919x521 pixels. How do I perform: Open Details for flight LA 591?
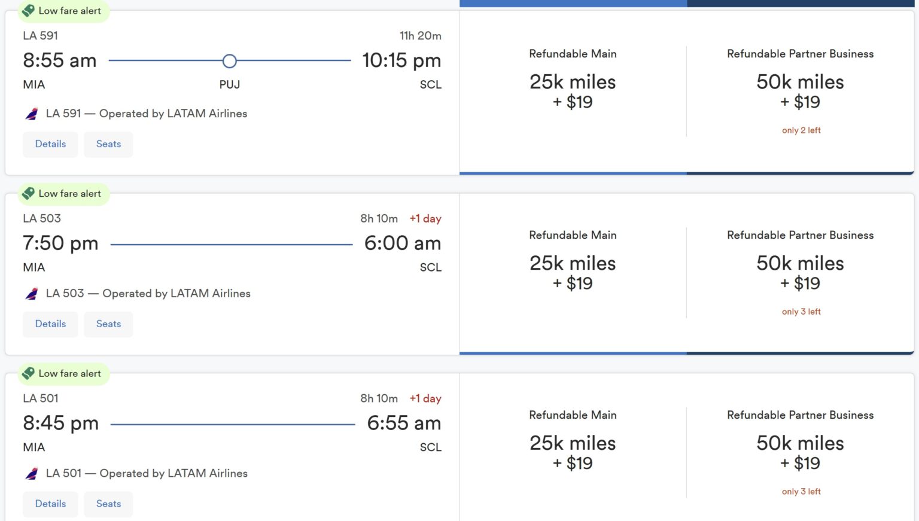click(x=50, y=144)
